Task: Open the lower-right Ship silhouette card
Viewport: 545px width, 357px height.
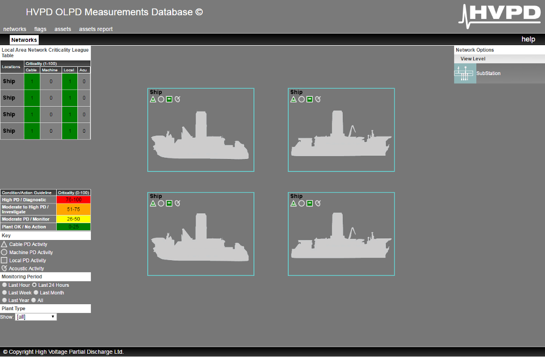Action: 341,234
